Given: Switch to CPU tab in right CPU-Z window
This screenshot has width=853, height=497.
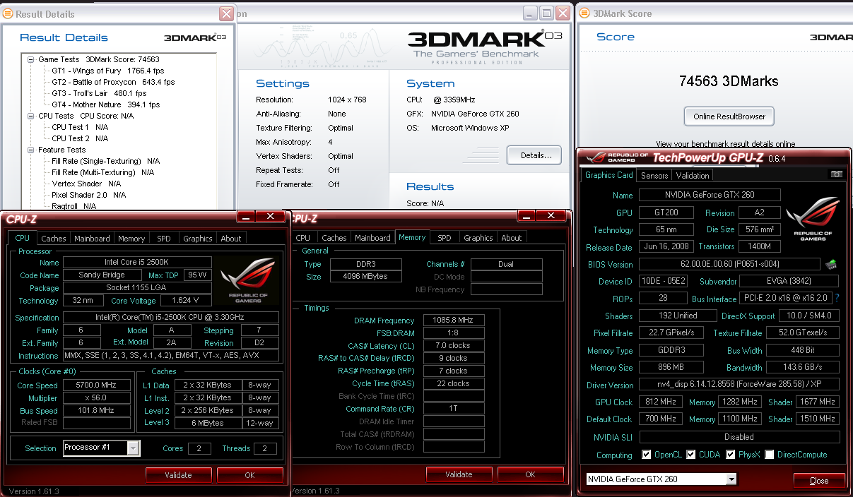Looking at the screenshot, I should coord(303,238).
